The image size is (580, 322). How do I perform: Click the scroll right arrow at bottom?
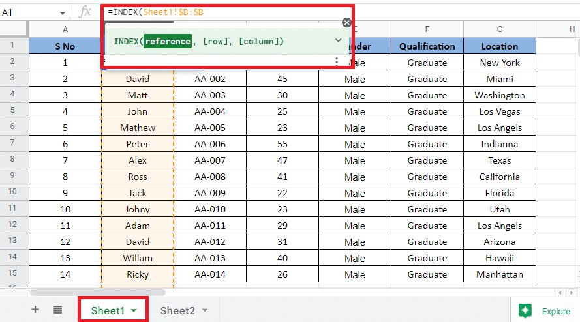pos(572,293)
